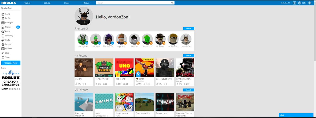Open the Swing (Uncopylocked) game thumbnail
Screen dimensions: 316x118
104,102
